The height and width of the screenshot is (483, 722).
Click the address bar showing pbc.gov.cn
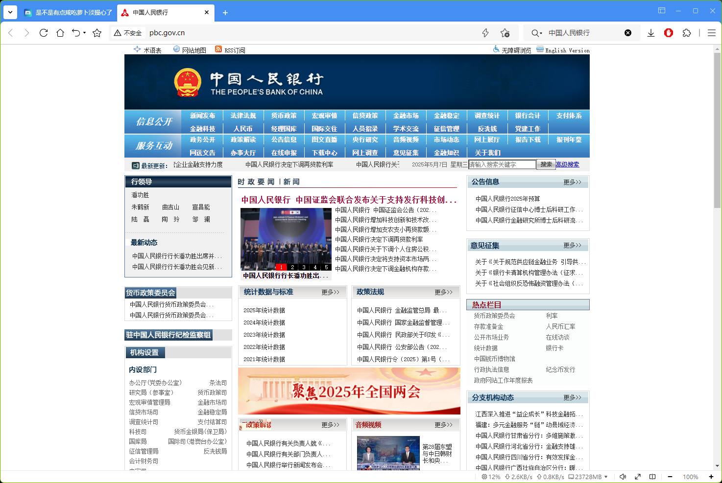313,33
